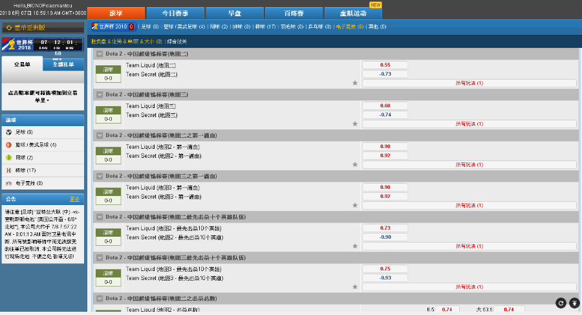Favorite the 地图二 match with the star
The width and height of the screenshot is (582, 315).
point(355,83)
